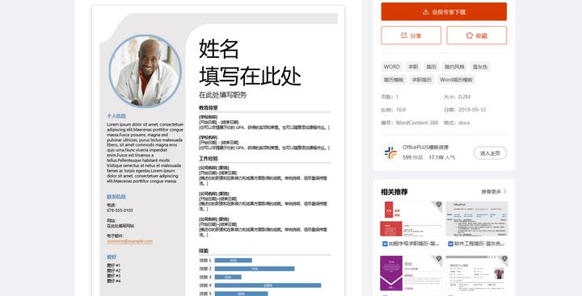Click the Word icon beside 加粗字母求职简历

coord(385,244)
